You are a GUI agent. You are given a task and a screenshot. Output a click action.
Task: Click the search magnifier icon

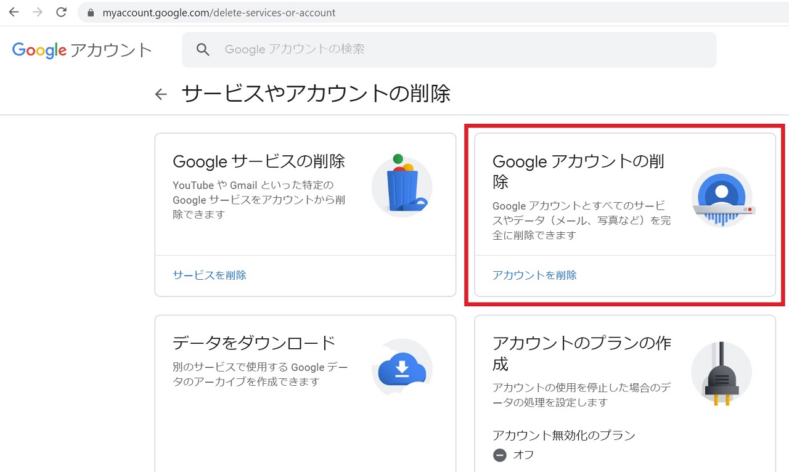tap(203, 49)
